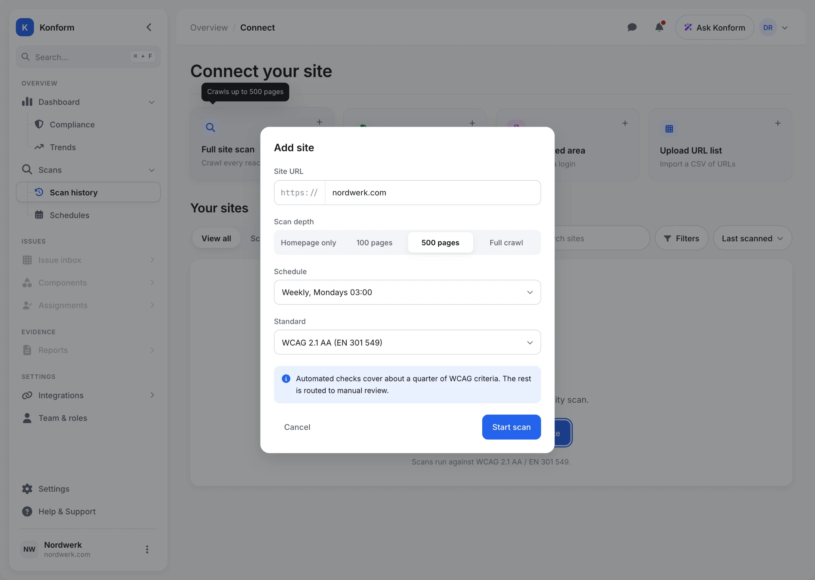Click the Scans magnifier icon
Screen dimensions: 815x580
tap(27, 170)
